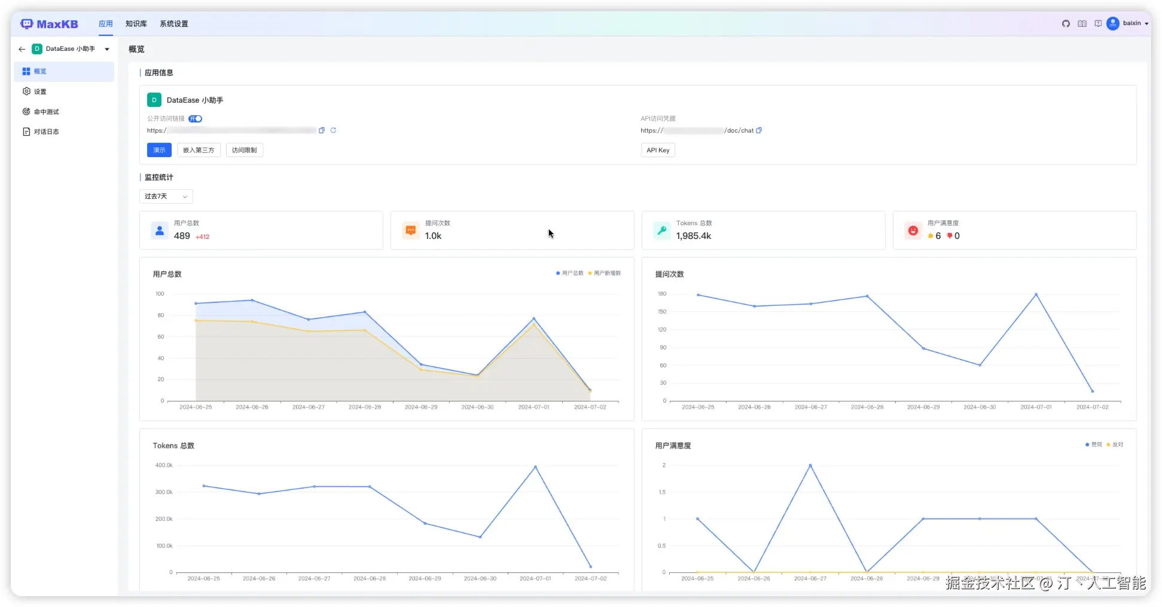
Task: Click the 2024-07-01 peak in 提问次数 chart
Action: point(1036,295)
